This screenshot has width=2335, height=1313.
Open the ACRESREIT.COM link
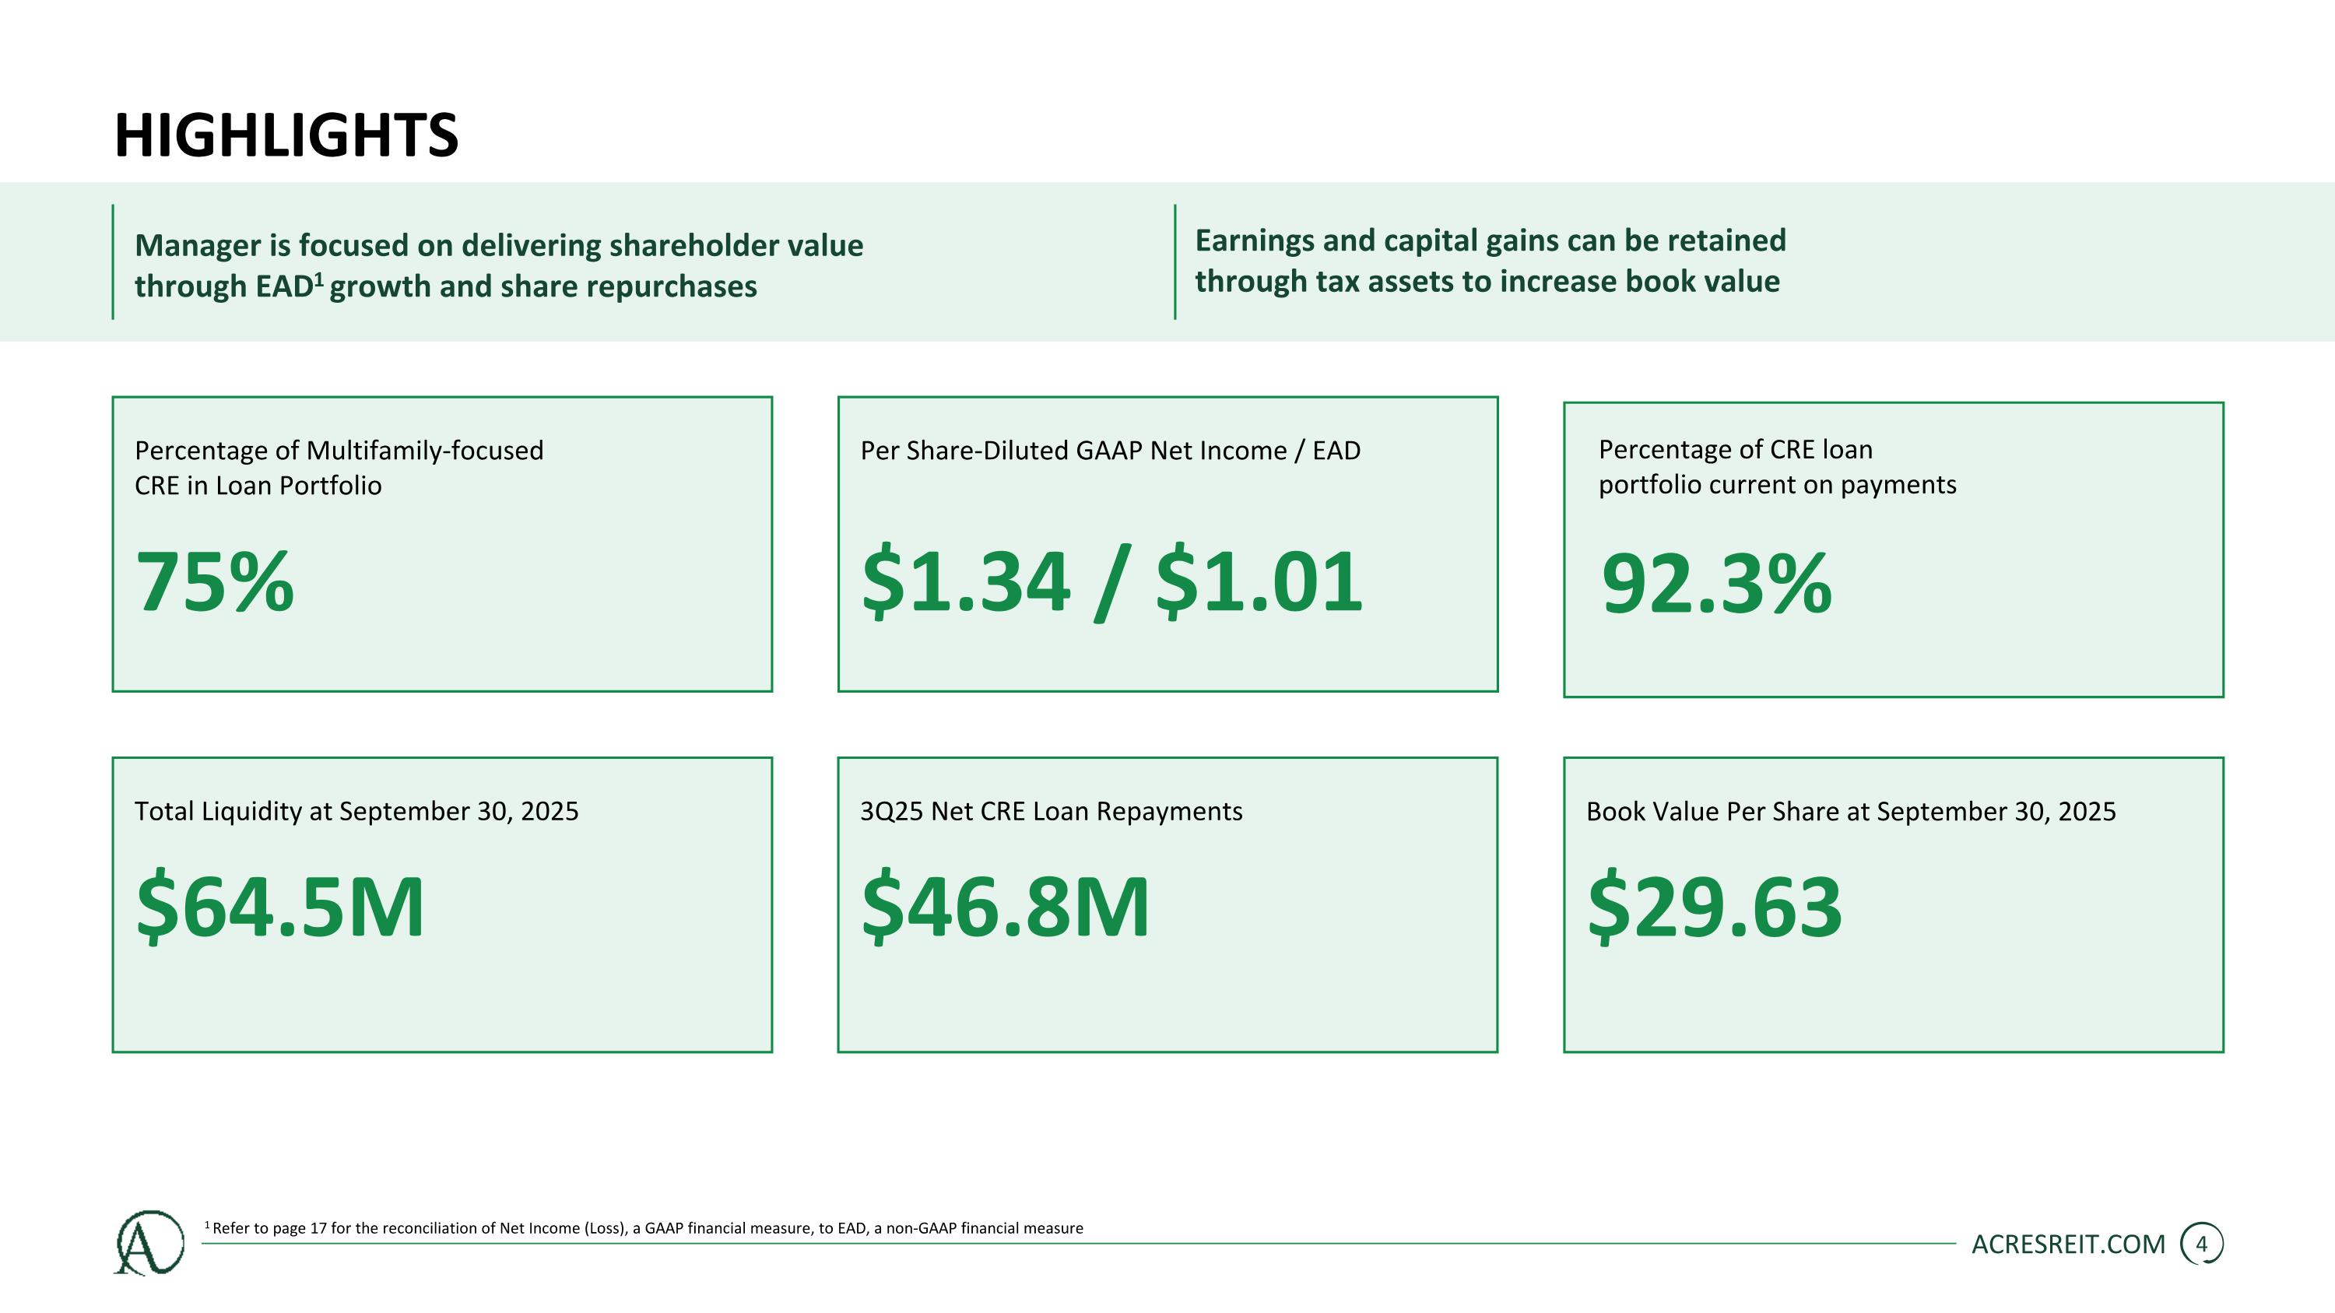point(2067,1245)
